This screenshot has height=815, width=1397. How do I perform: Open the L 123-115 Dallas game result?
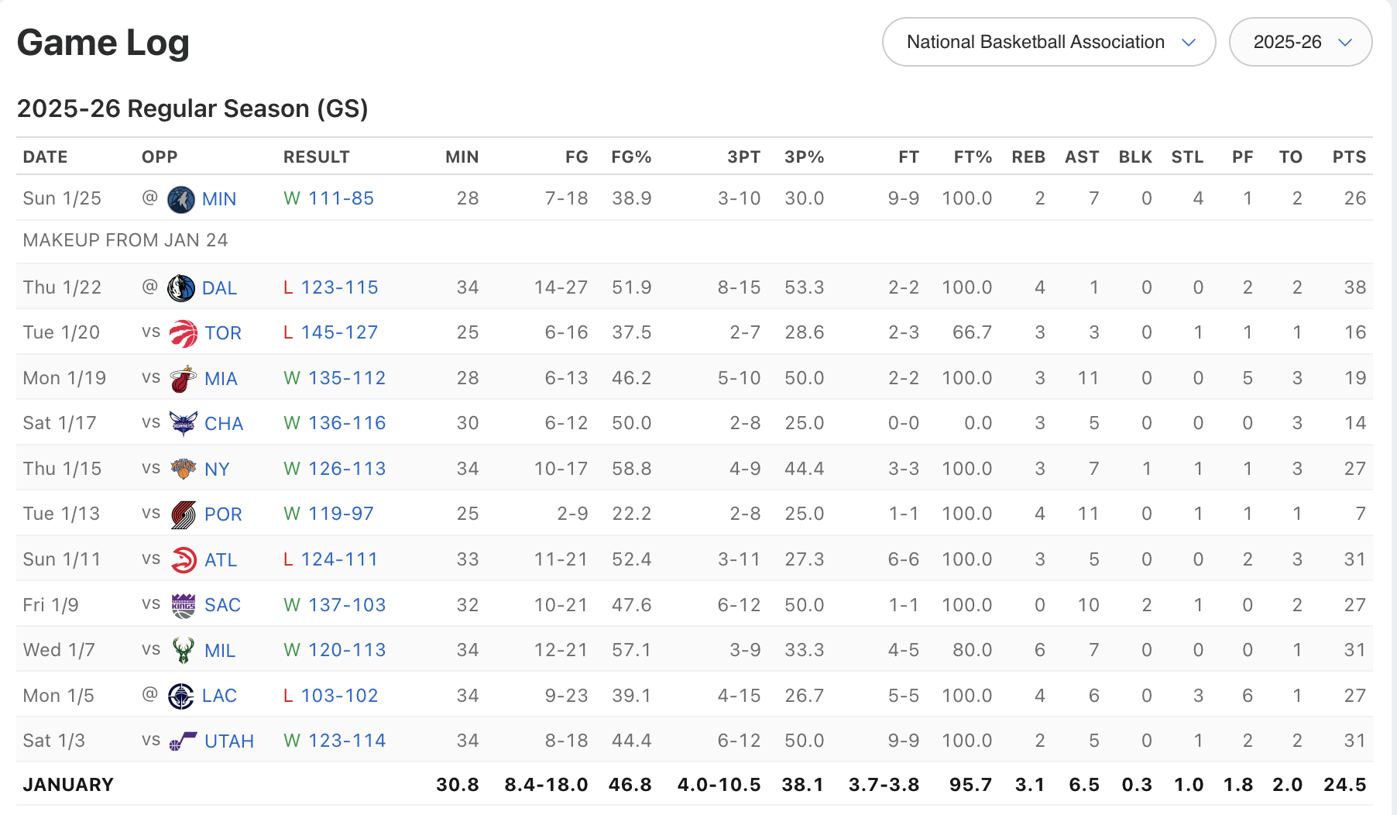click(x=331, y=287)
